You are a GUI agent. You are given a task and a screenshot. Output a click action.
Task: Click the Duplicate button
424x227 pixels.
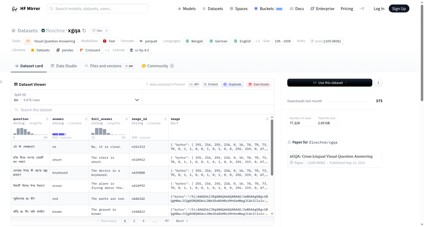(232, 84)
